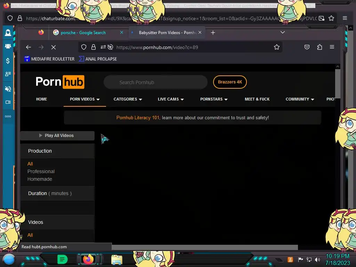This screenshot has height=267, width=356.
Task: Open the outer browser hamburger menu
Action: [345, 18]
